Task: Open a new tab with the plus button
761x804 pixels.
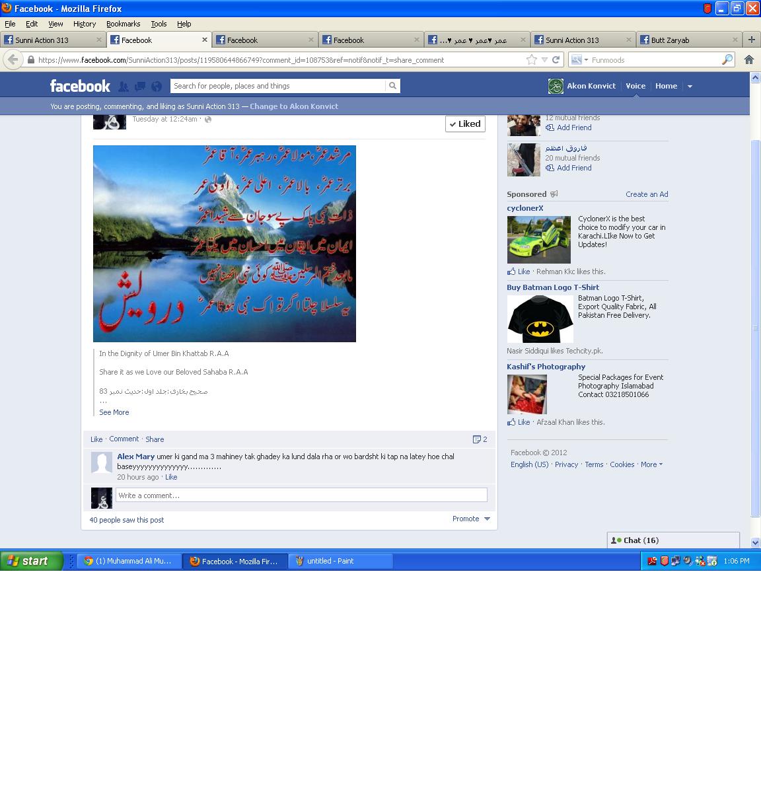Action: click(751, 40)
